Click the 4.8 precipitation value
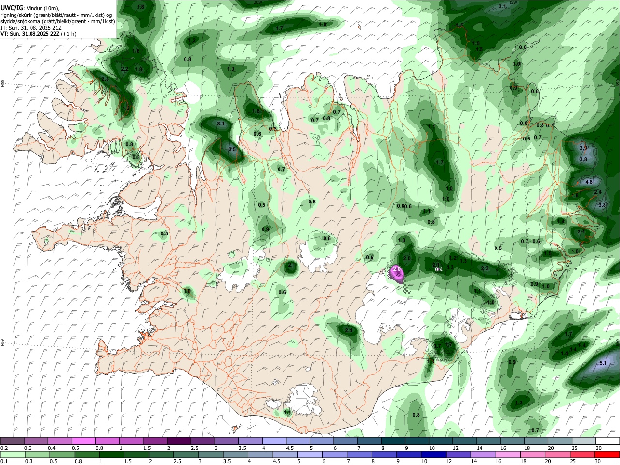 pyautogui.click(x=589, y=182)
